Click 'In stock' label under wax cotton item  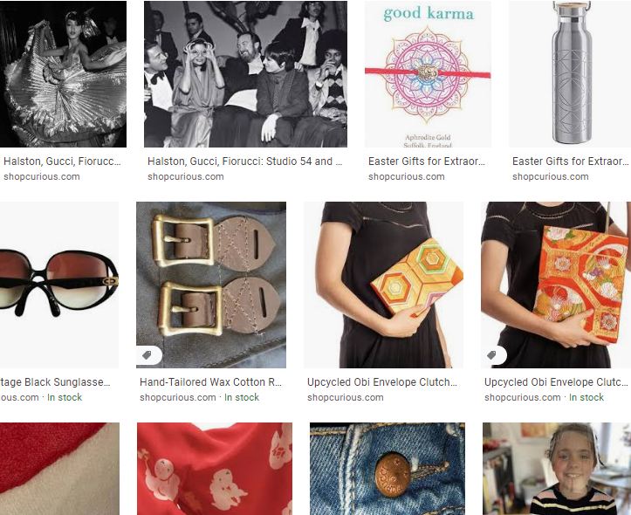(x=242, y=397)
